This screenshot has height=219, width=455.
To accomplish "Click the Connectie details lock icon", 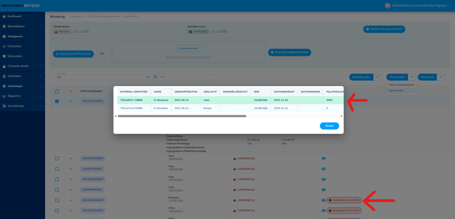I will tap(4, 66).
